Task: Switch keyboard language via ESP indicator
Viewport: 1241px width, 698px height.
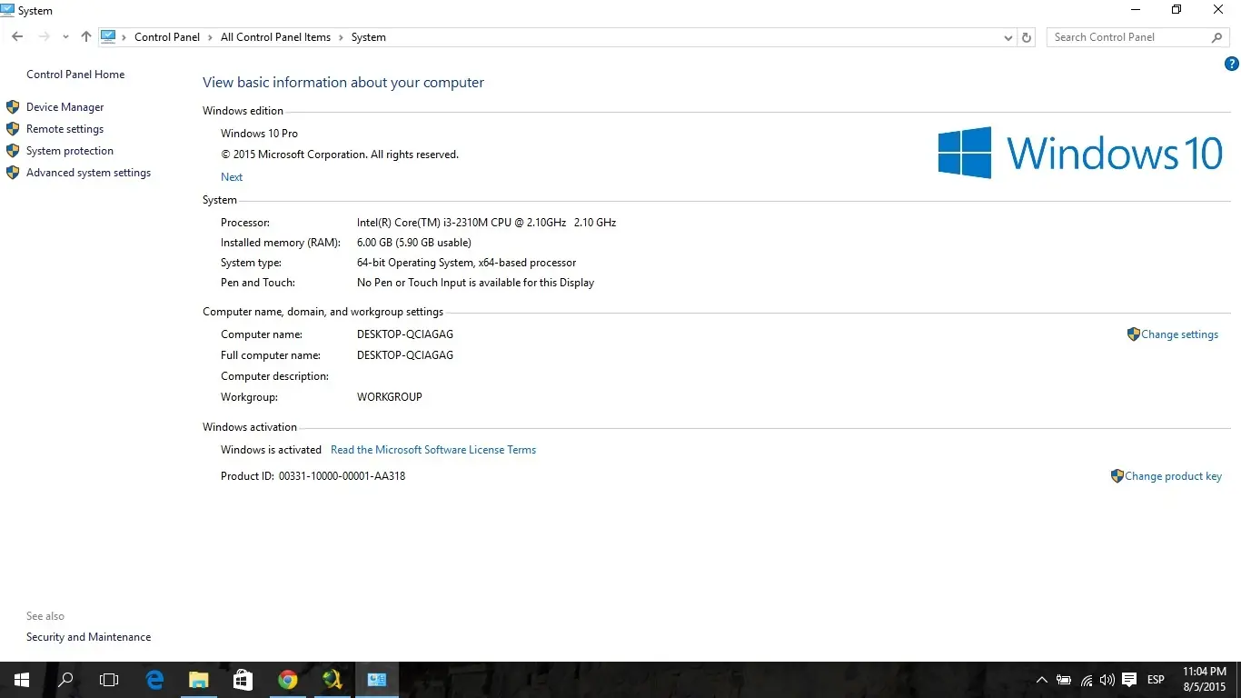Action: click(1156, 679)
